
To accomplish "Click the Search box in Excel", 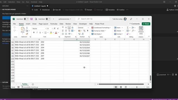I will tap(93, 19).
